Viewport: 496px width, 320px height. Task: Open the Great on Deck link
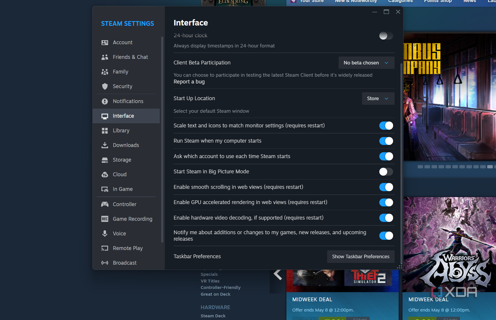tap(215, 294)
